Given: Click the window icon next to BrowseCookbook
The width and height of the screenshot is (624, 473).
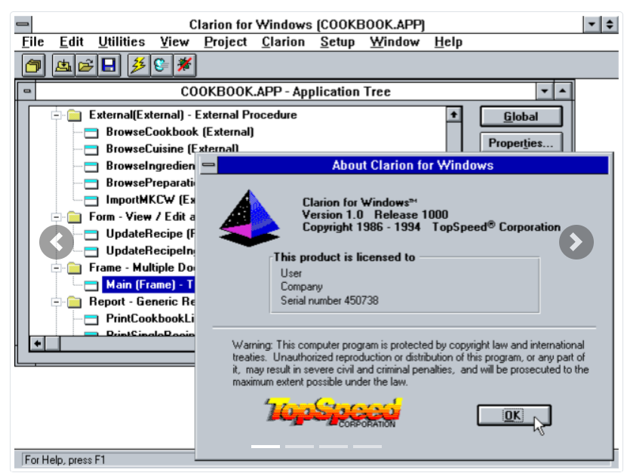Looking at the screenshot, I should click(x=91, y=133).
